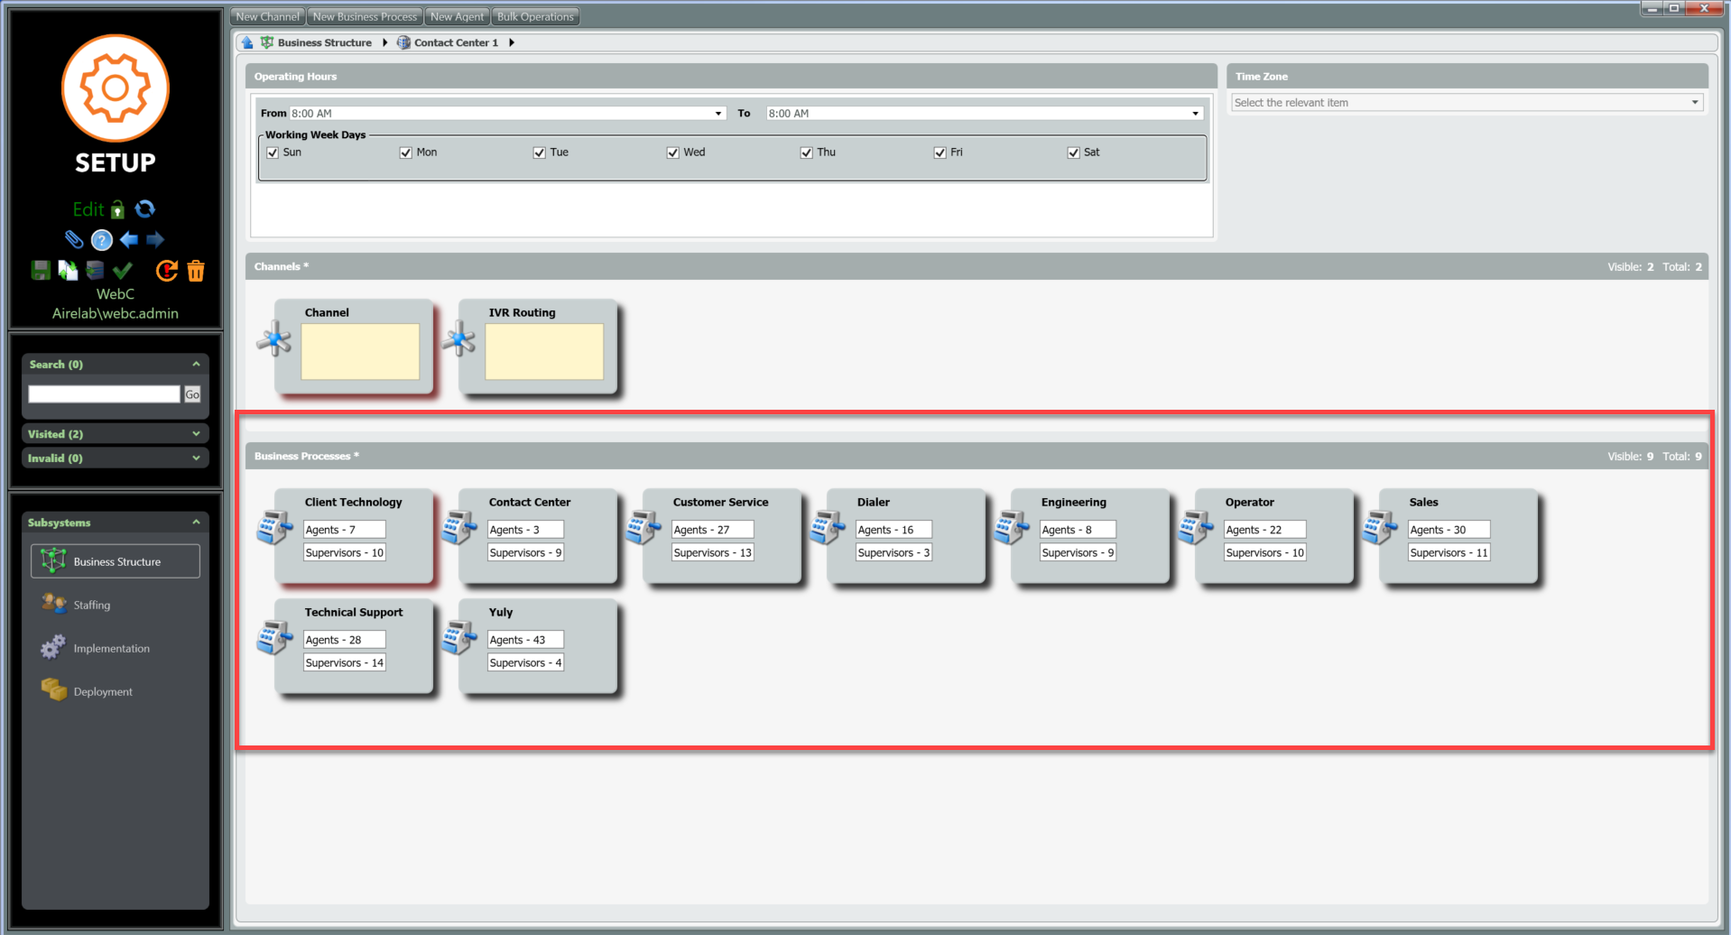The image size is (1731, 935).
Task: Click the orange trash can delete icon
Action: 196,271
